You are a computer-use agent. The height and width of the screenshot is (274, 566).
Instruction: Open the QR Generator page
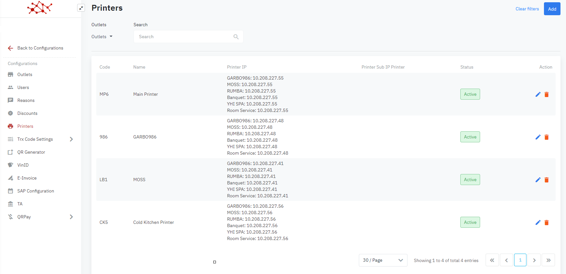(x=31, y=152)
